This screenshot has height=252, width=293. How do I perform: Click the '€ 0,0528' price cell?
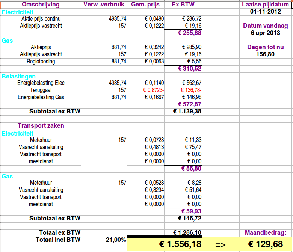145,183
